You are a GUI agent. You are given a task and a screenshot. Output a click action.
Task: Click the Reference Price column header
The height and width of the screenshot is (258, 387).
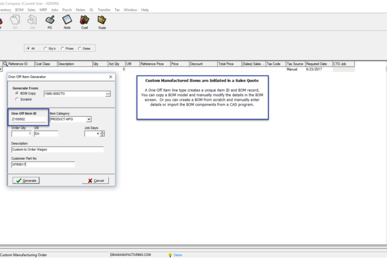tap(155, 64)
